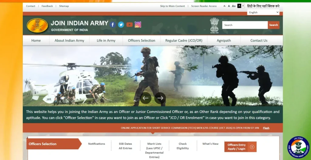This screenshot has height=160, width=311.
Task: Increase font size with A+ control
Action: [234, 6]
